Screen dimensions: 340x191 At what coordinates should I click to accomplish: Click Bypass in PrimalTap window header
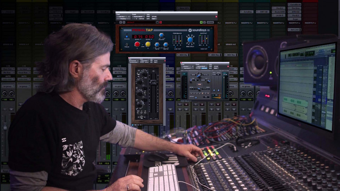(x=155, y=17)
